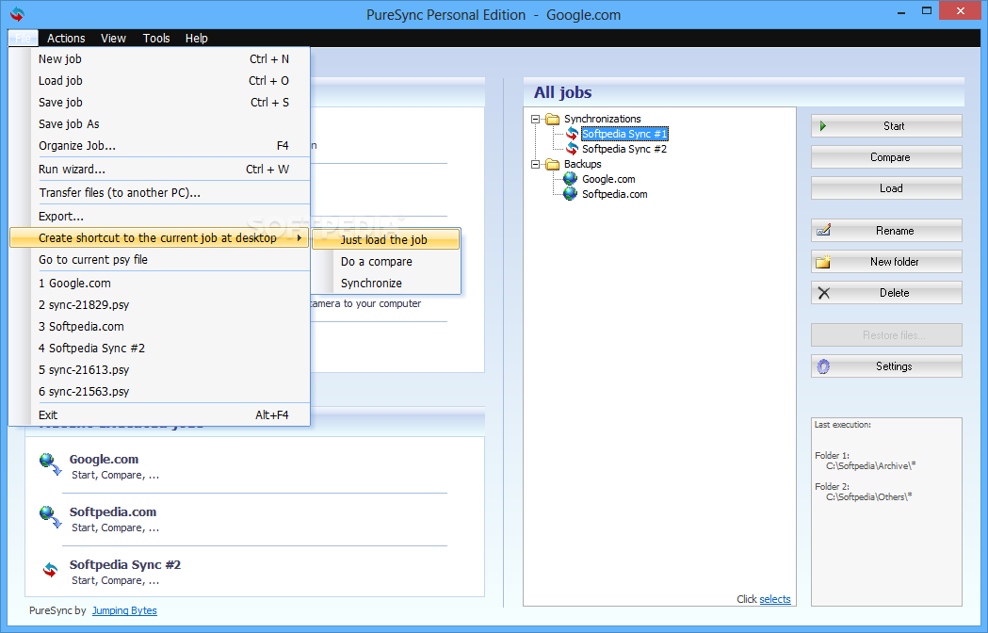Click the Backups folder label
The width and height of the screenshot is (988, 633).
pyautogui.click(x=582, y=164)
